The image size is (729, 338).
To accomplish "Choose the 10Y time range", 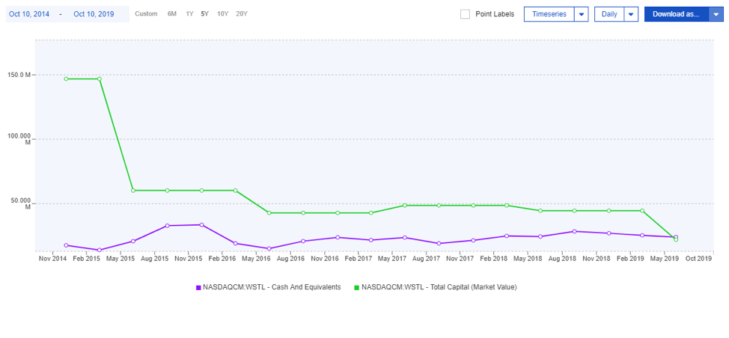I will tap(222, 14).
